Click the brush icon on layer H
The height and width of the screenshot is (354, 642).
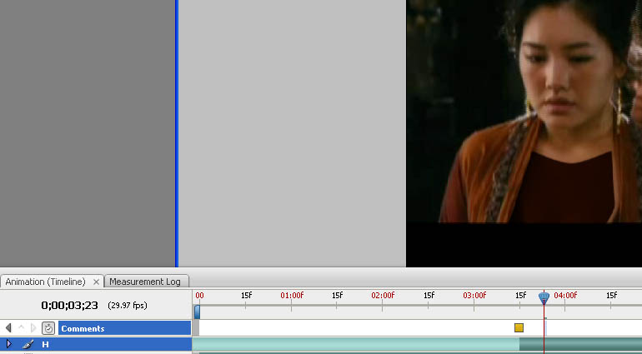28,345
